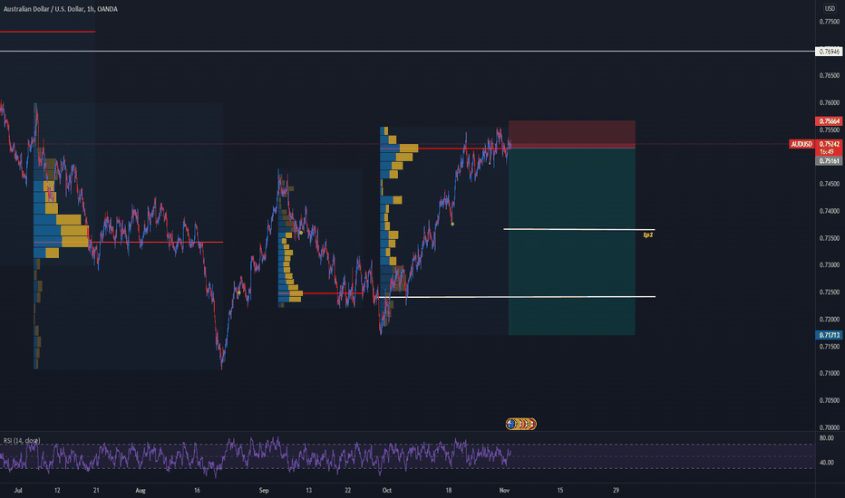Click the Jul label on time axis
Screen dimensions: 845x498
[x=18, y=491]
